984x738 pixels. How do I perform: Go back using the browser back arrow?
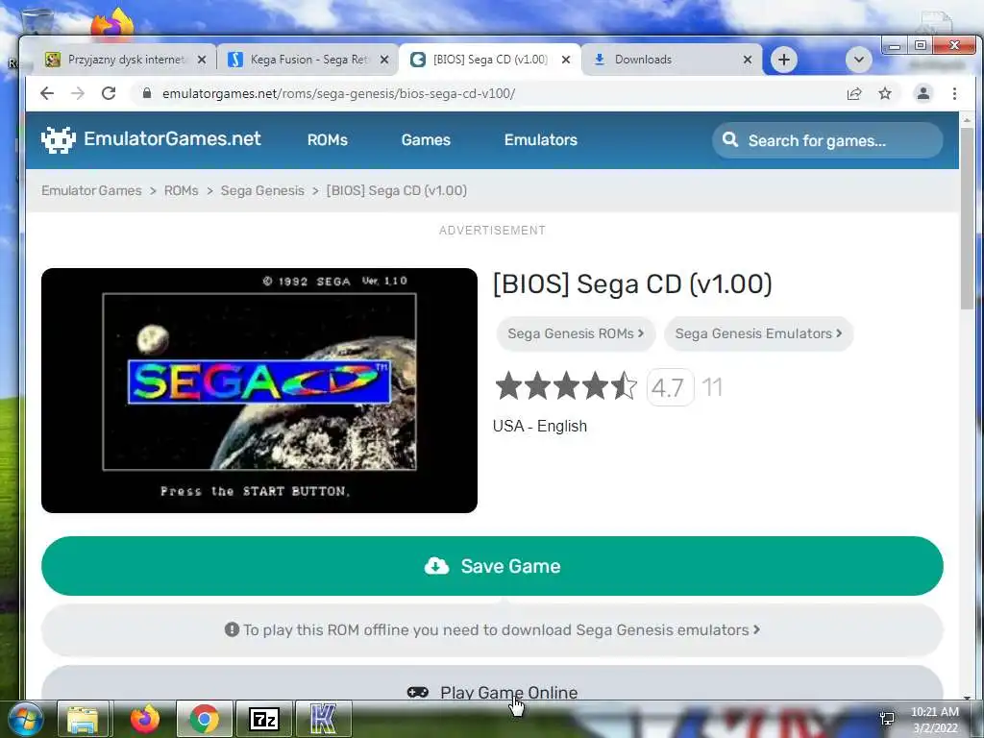pyautogui.click(x=47, y=93)
